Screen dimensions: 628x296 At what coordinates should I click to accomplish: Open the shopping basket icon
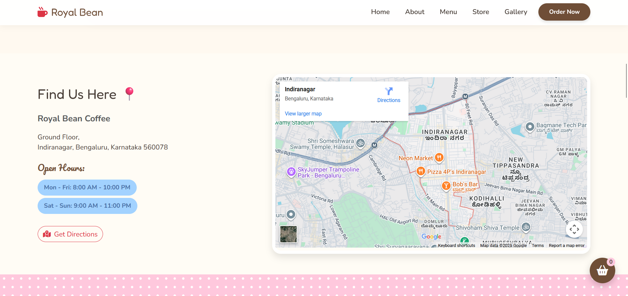click(602, 270)
